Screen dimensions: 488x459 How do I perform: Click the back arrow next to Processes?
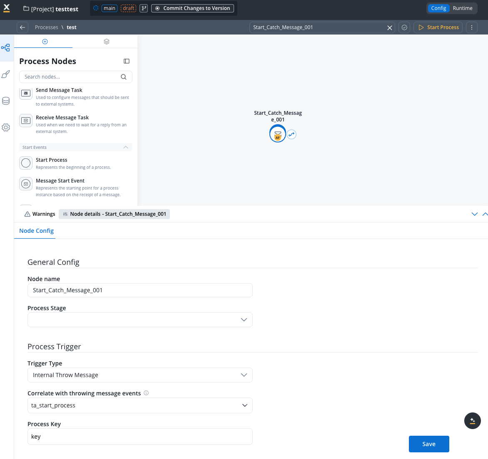click(22, 27)
